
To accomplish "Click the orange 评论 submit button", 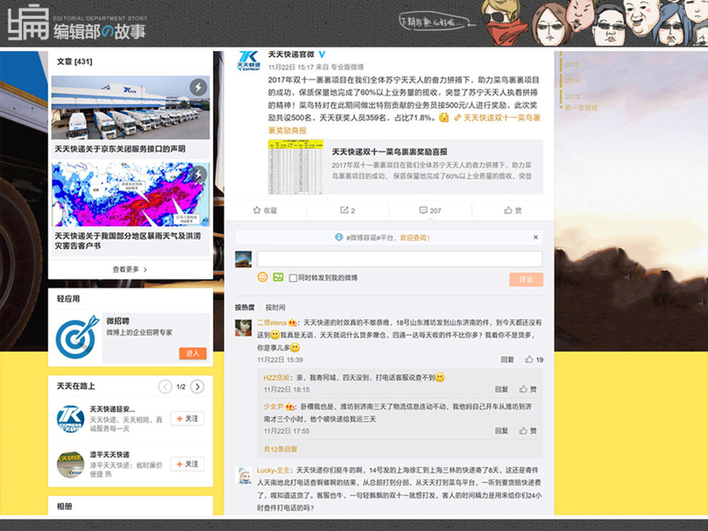I will pyautogui.click(x=526, y=279).
